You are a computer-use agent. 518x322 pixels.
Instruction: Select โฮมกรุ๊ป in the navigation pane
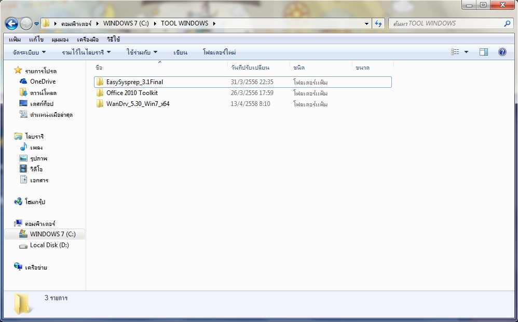(35, 202)
